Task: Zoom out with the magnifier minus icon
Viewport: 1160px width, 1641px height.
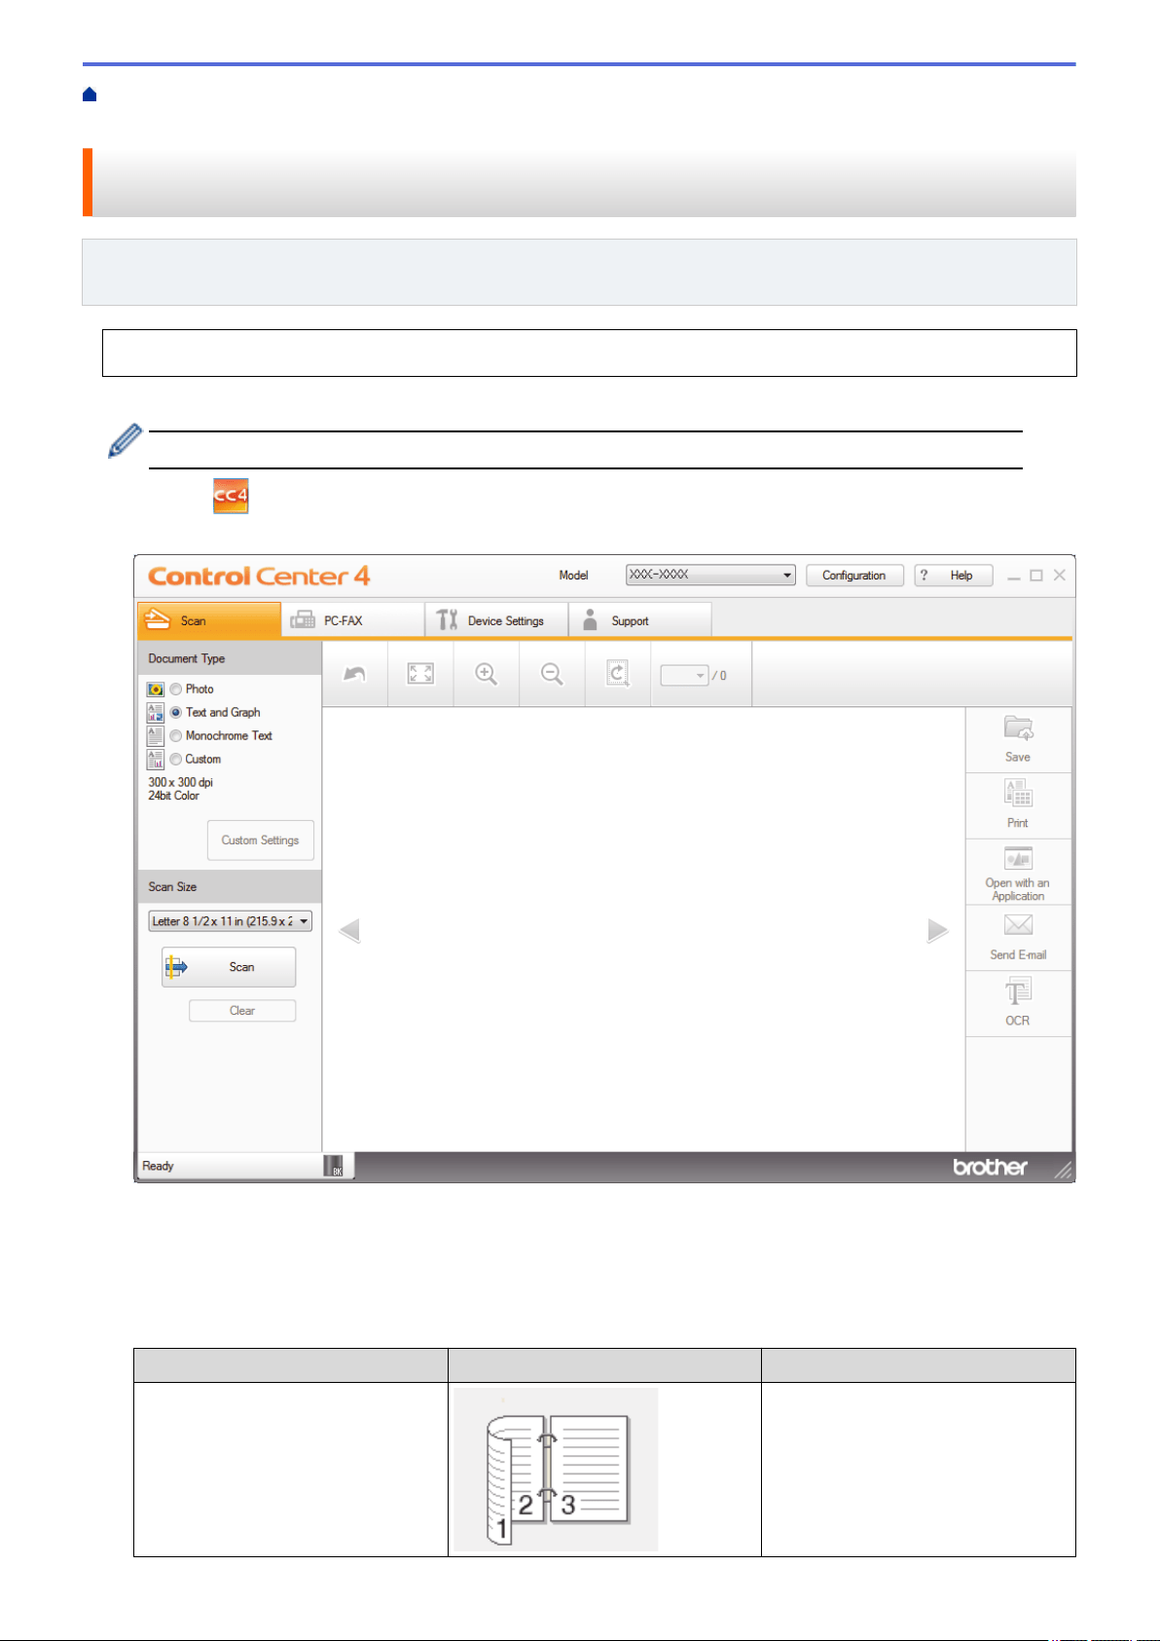Action: [x=552, y=674]
